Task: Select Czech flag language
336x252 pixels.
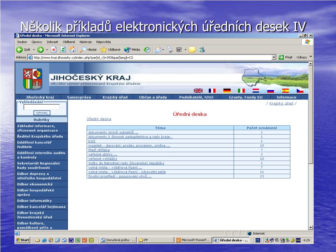Action: (x=300, y=91)
